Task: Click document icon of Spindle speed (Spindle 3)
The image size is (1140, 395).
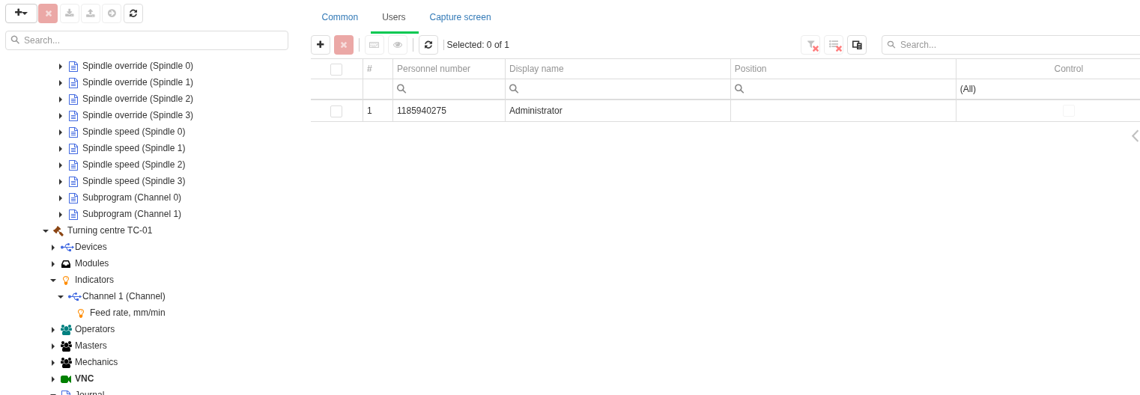Action: point(73,182)
